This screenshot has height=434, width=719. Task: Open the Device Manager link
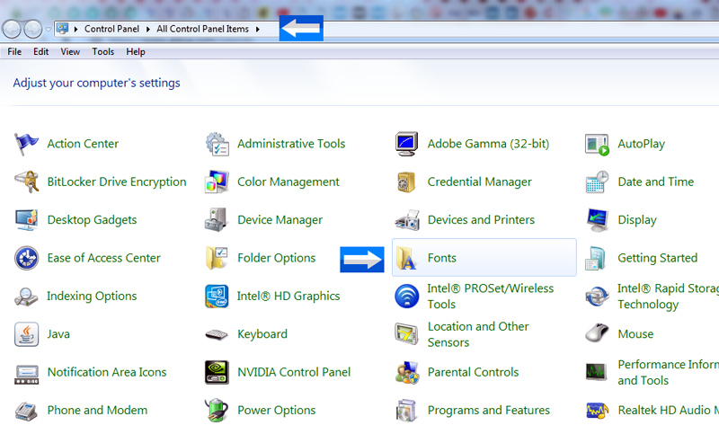click(x=280, y=220)
